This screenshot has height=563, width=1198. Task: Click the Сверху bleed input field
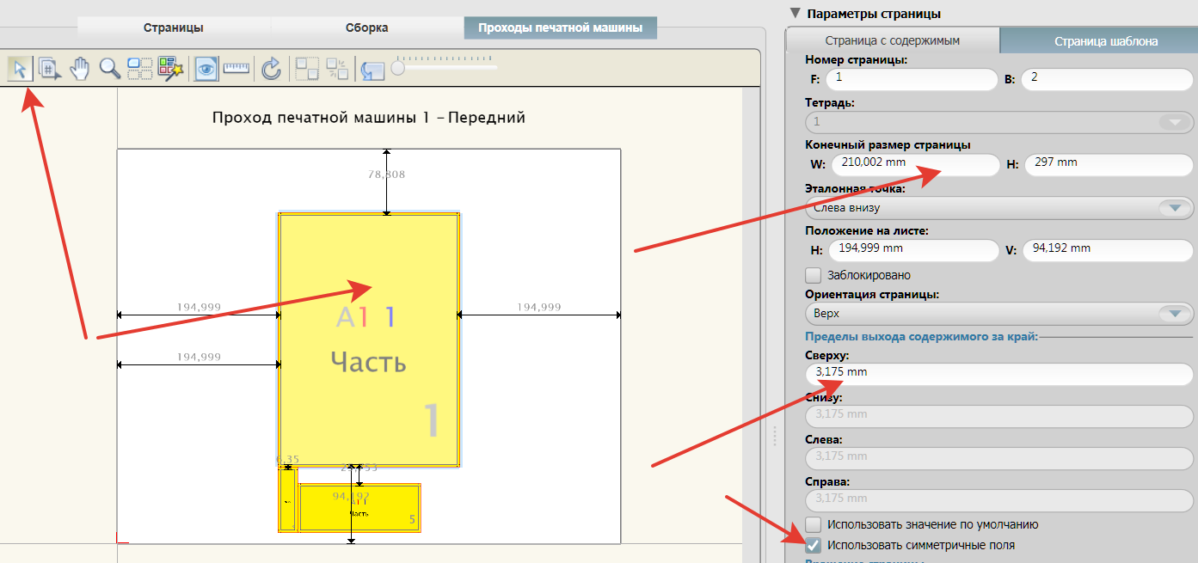click(999, 373)
